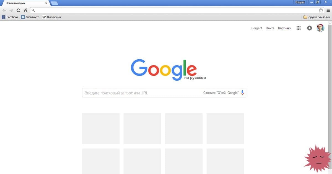This screenshot has width=332, height=174.
Task: Reload the page with the refresh icon
Action: pos(18,10)
